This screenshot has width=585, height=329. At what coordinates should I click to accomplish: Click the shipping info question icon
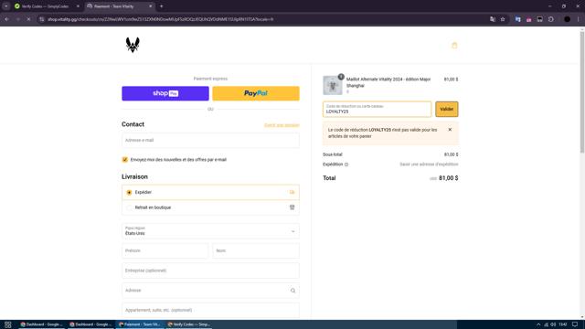(x=346, y=164)
